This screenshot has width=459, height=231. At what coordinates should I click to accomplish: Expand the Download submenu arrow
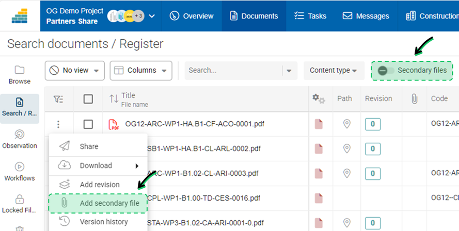137,166
